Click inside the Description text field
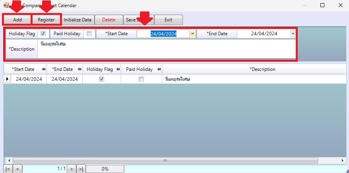 [167, 49]
